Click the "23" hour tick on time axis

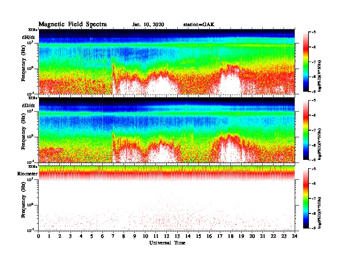(284, 236)
